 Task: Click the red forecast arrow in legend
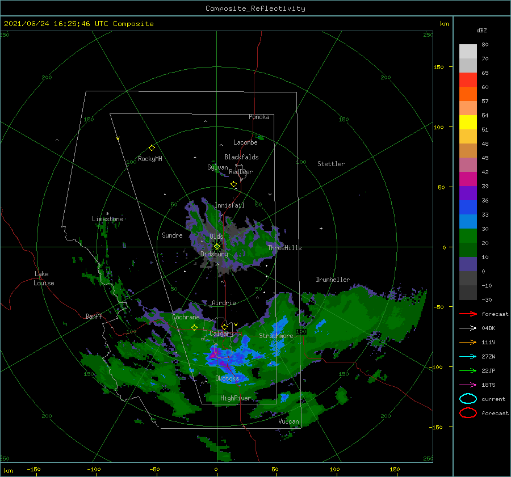click(x=468, y=314)
